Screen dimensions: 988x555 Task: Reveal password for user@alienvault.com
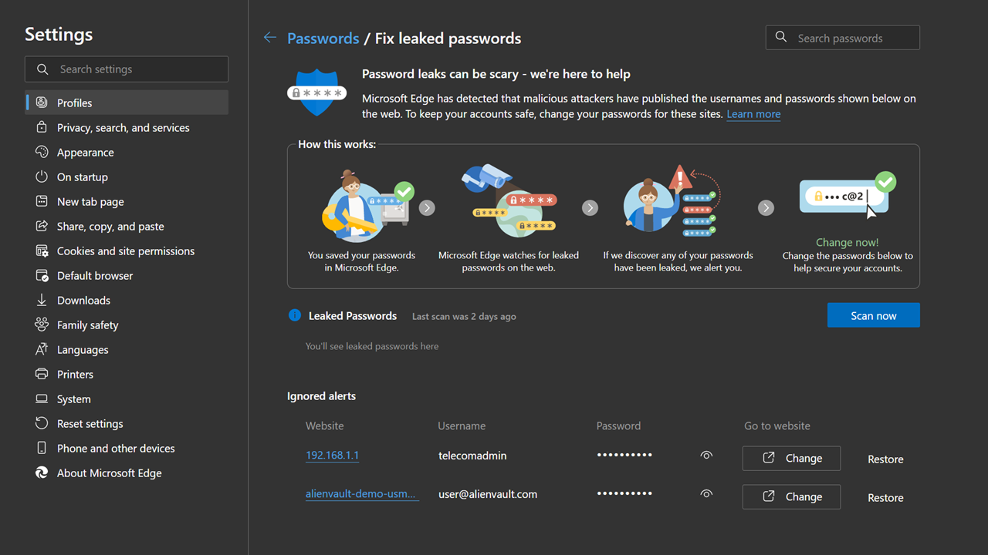[x=706, y=494]
